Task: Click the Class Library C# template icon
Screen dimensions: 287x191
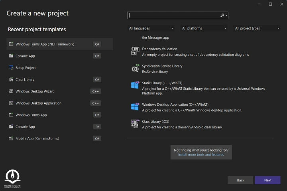Action: (x=11, y=79)
